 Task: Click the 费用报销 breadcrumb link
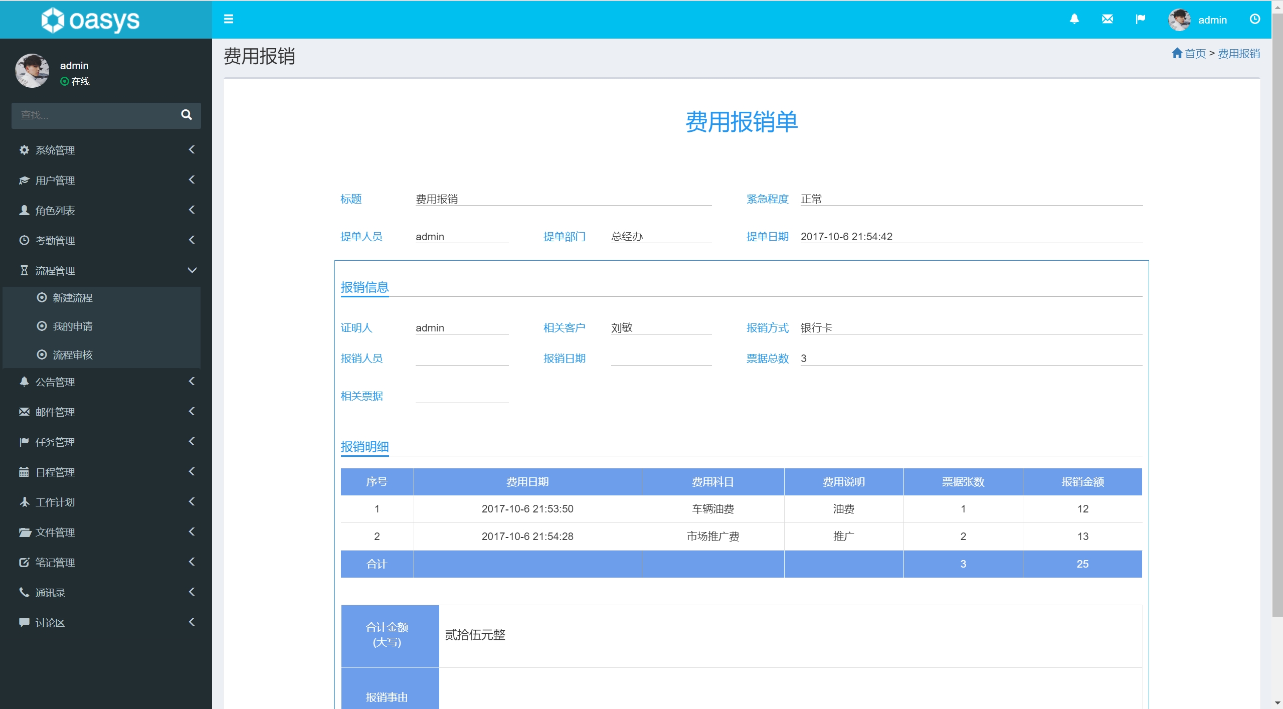point(1238,53)
